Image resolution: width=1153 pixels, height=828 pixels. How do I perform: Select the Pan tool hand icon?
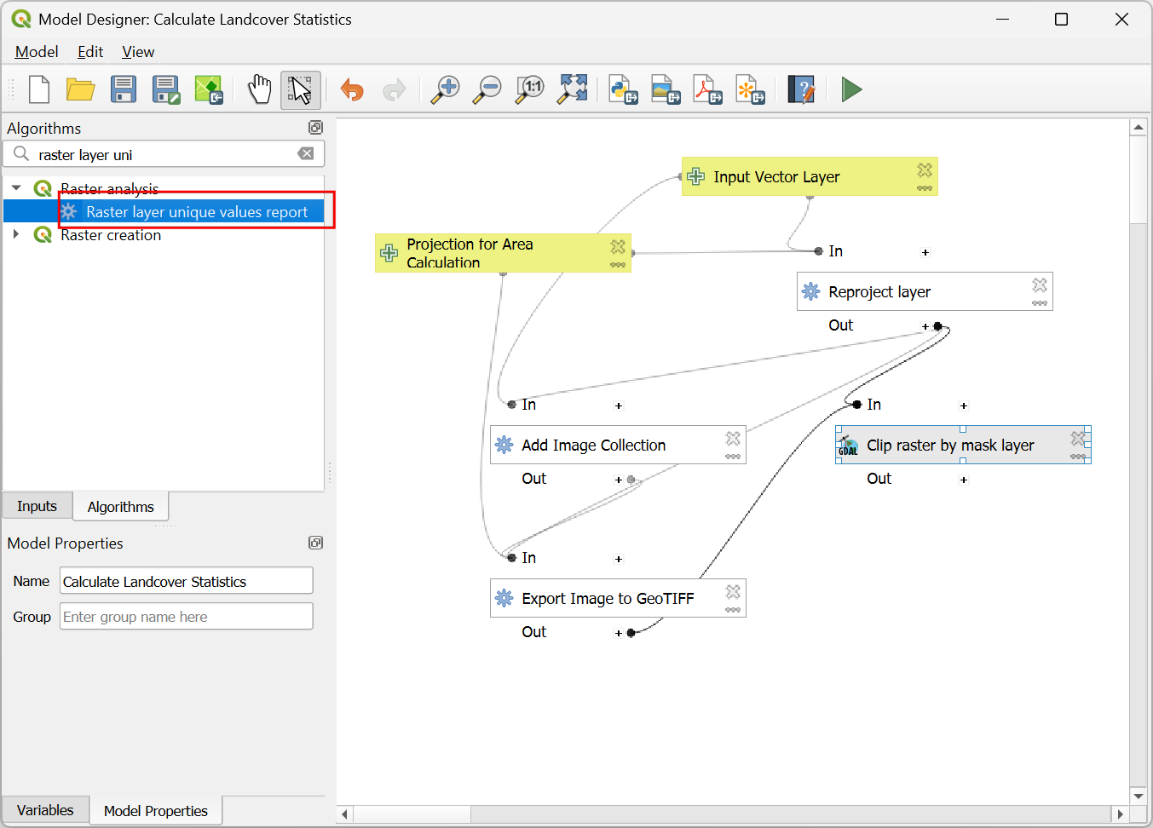259,89
